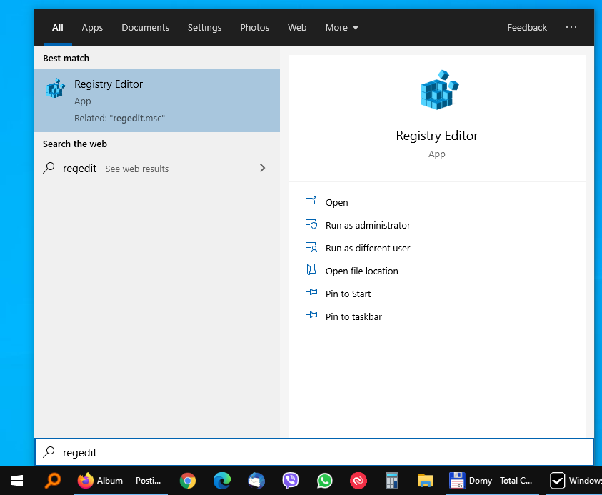Click the checkmark app icon in taskbar
The width and height of the screenshot is (602, 495).
[x=557, y=481]
